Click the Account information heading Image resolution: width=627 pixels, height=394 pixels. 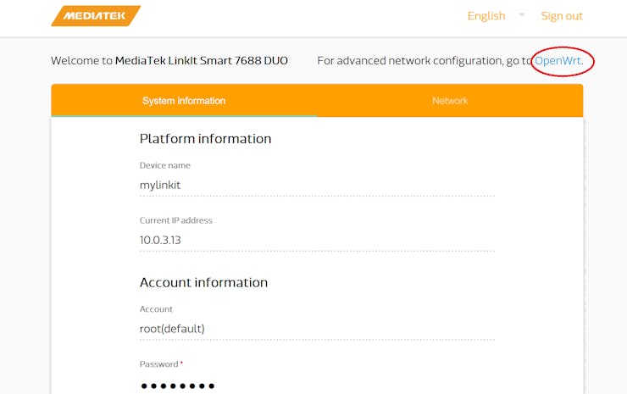point(203,282)
